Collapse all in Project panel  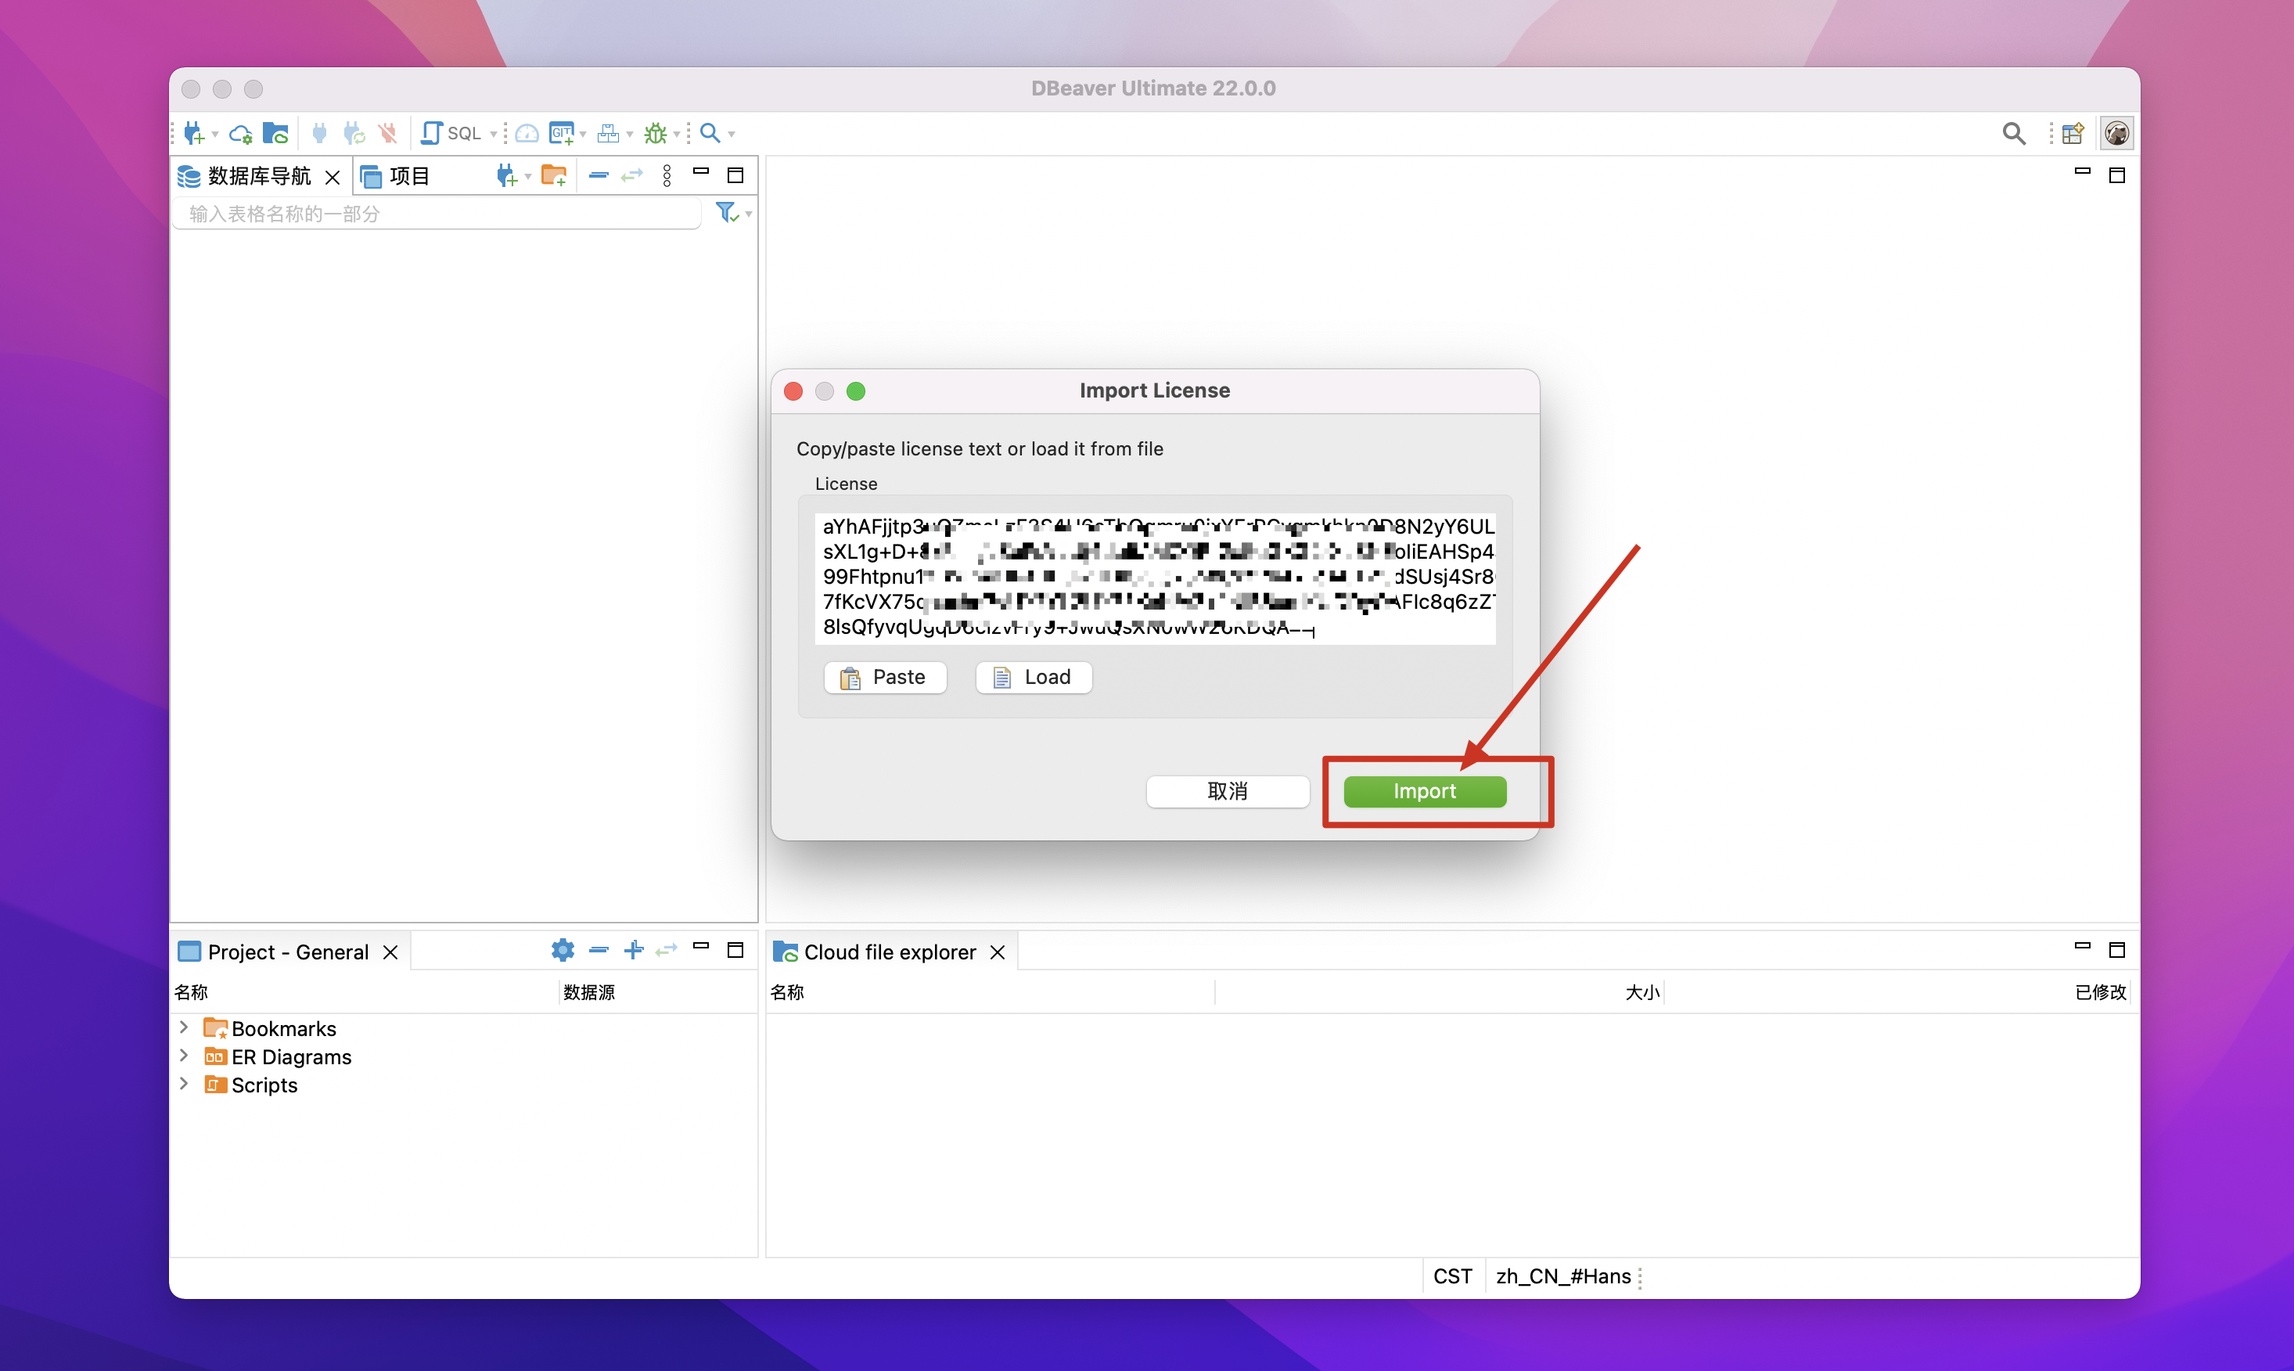tap(599, 950)
